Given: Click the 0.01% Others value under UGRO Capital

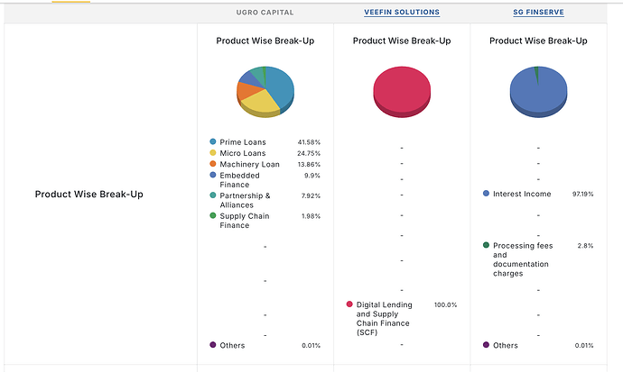Looking at the screenshot, I should tap(311, 346).
